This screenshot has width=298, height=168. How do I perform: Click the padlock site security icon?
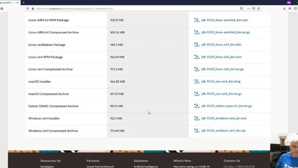pyautogui.click(x=33, y=8)
